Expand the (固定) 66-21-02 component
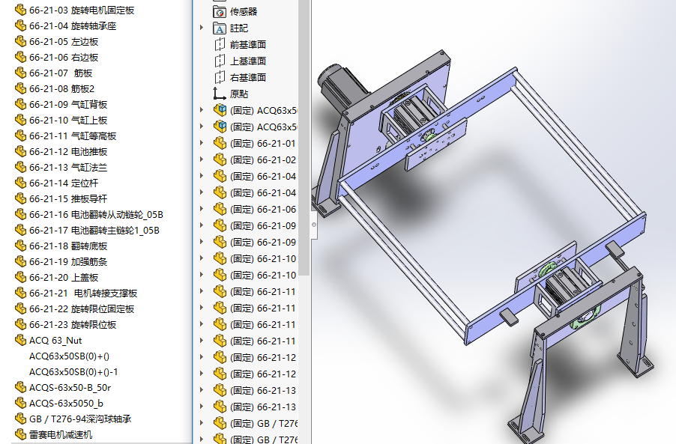 202,159
